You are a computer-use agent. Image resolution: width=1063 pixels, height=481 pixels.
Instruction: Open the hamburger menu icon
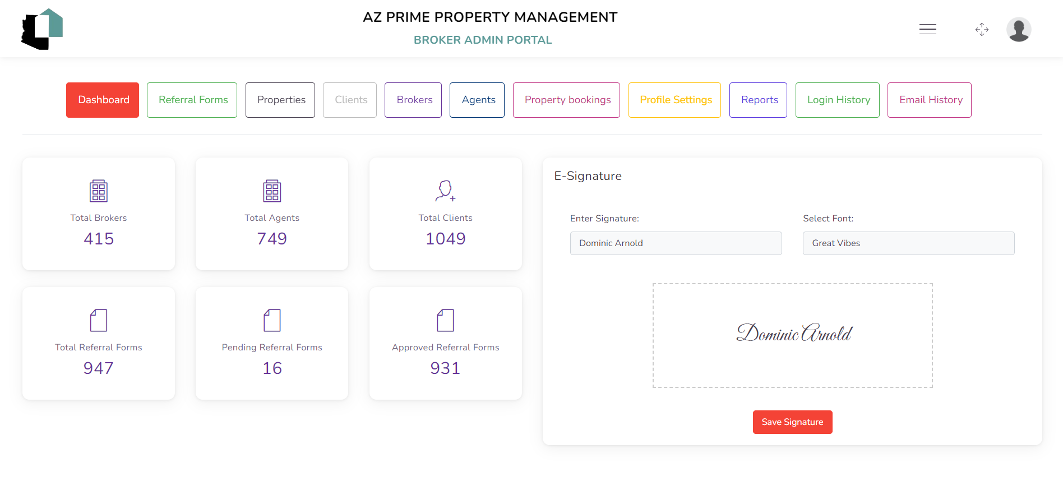928,30
